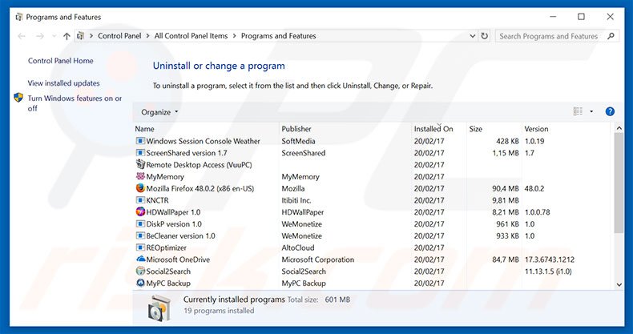The width and height of the screenshot is (633, 334).
Task: Click the DiskP version 1.0 icon
Action: (x=140, y=224)
